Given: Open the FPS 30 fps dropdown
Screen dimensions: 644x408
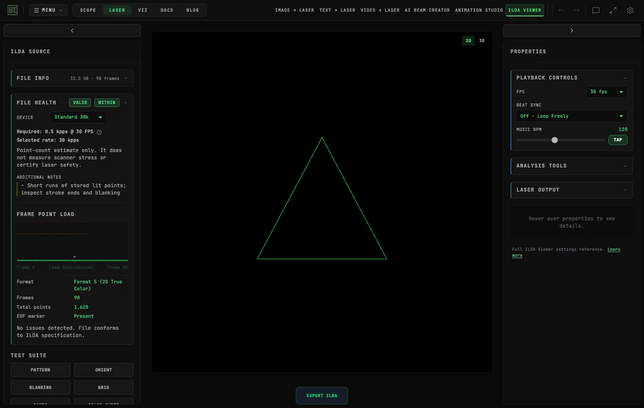Looking at the screenshot, I should coord(607,92).
